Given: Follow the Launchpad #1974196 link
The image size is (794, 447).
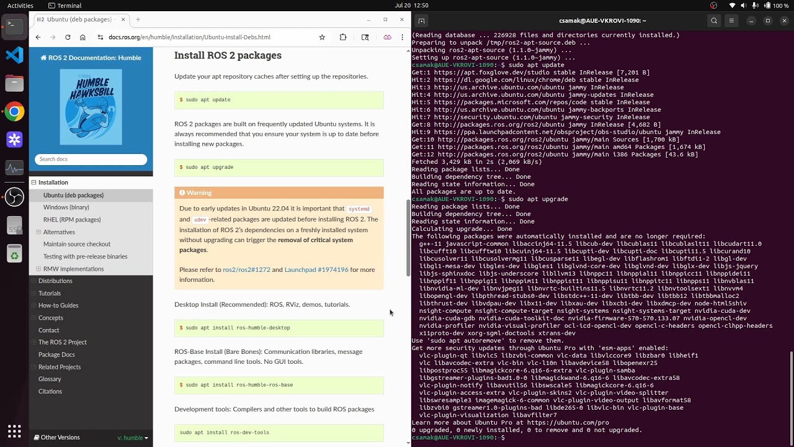Looking at the screenshot, I should coord(316,270).
